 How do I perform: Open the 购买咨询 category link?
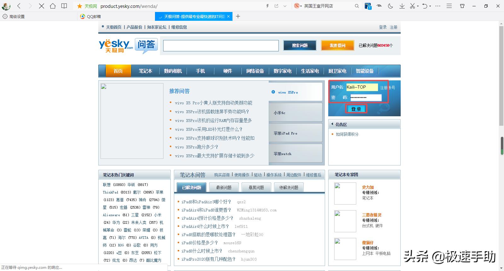222,175
